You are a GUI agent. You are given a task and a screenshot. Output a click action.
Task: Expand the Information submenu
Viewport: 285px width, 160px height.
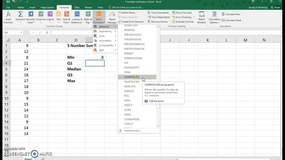(x=105, y=41)
